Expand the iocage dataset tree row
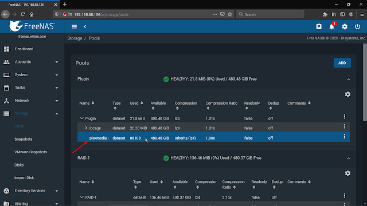The height and width of the screenshot is (206, 367). 86,128
